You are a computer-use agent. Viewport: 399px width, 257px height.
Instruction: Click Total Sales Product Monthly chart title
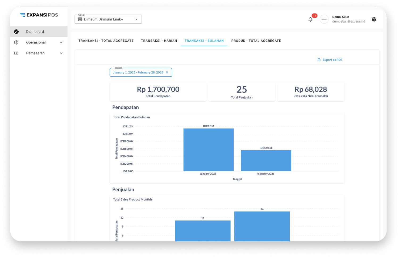click(133, 199)
